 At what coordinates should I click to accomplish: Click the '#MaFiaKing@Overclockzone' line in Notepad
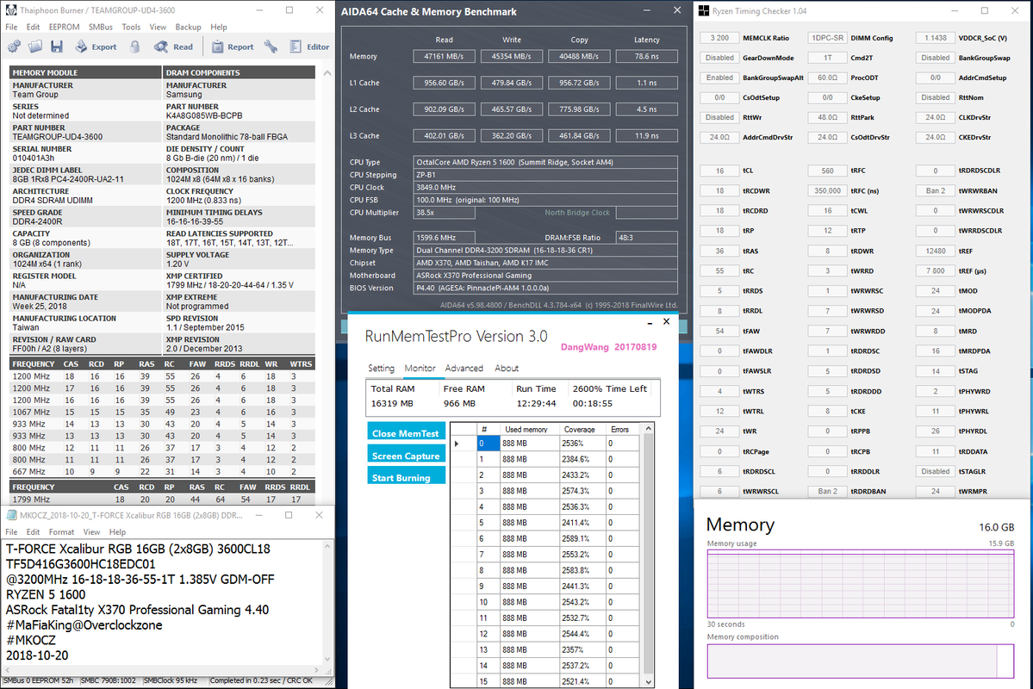pyautogui.click(x=84, y=625)
